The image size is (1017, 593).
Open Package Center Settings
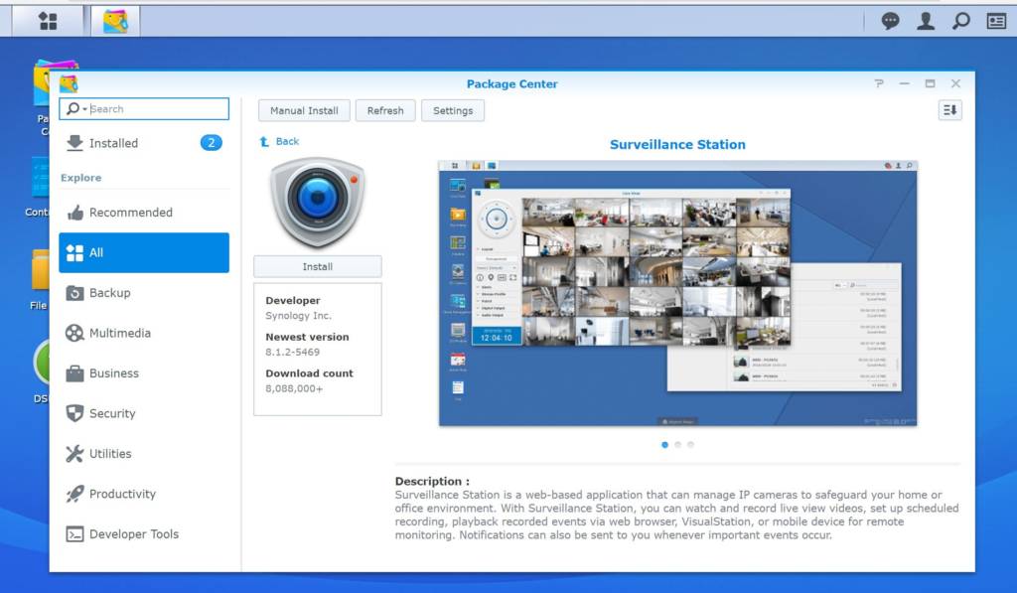tap(453, 110)
